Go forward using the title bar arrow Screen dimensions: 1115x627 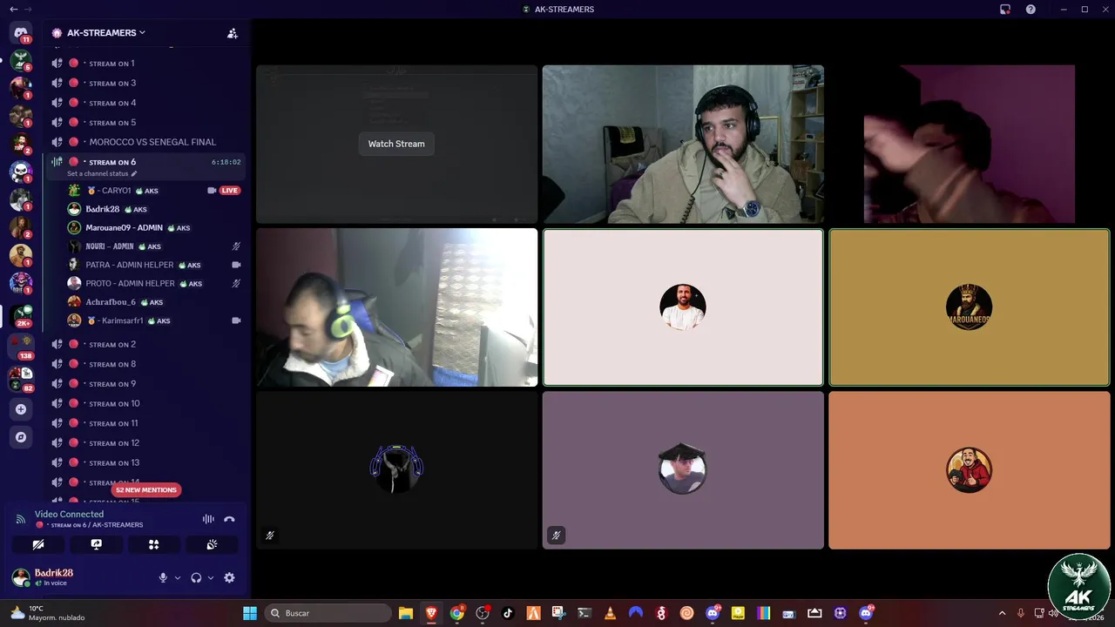coord(28,9)
